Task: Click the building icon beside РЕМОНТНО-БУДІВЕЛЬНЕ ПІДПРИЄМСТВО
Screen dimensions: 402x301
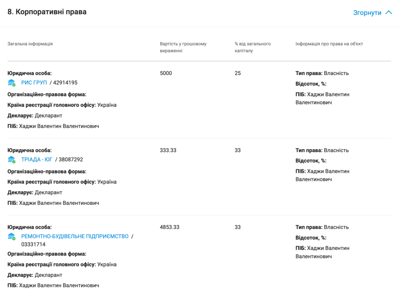Action: click(x=12, y=236)
